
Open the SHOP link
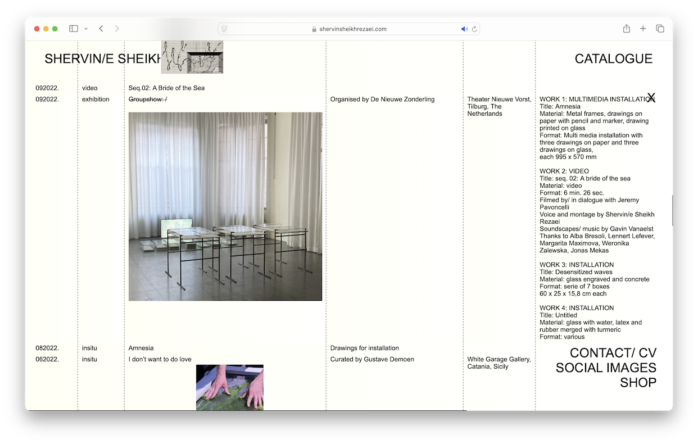coord(638,383)
